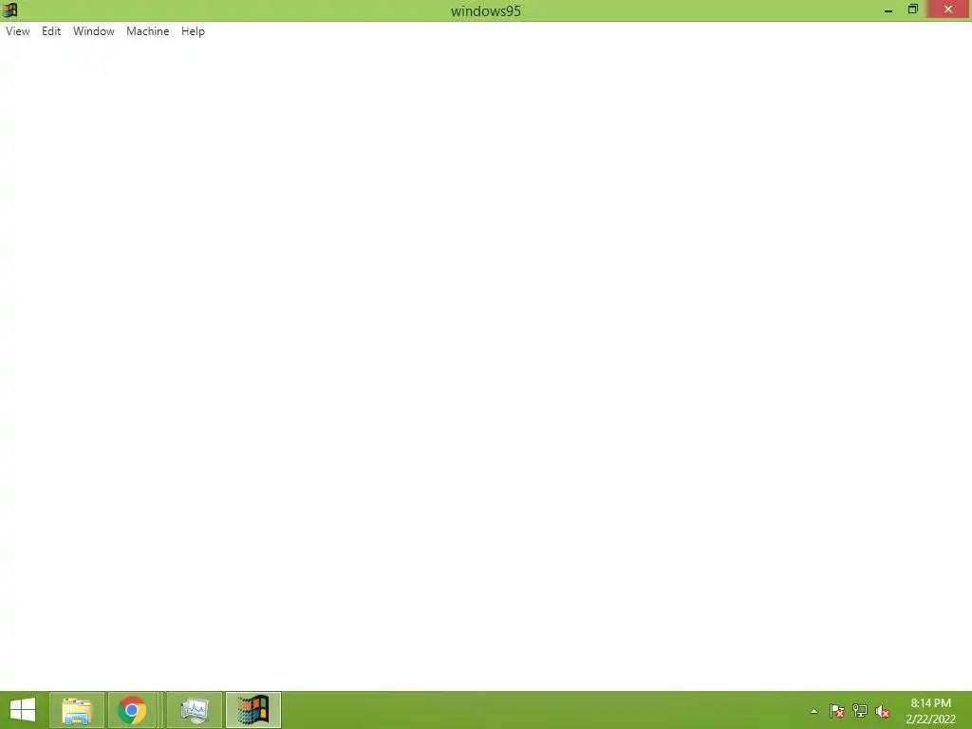Open the network status tray icon
The image size is (972, 729).
(x=860, y=711)
